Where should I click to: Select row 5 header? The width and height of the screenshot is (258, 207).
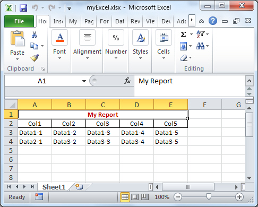(11, 150)
